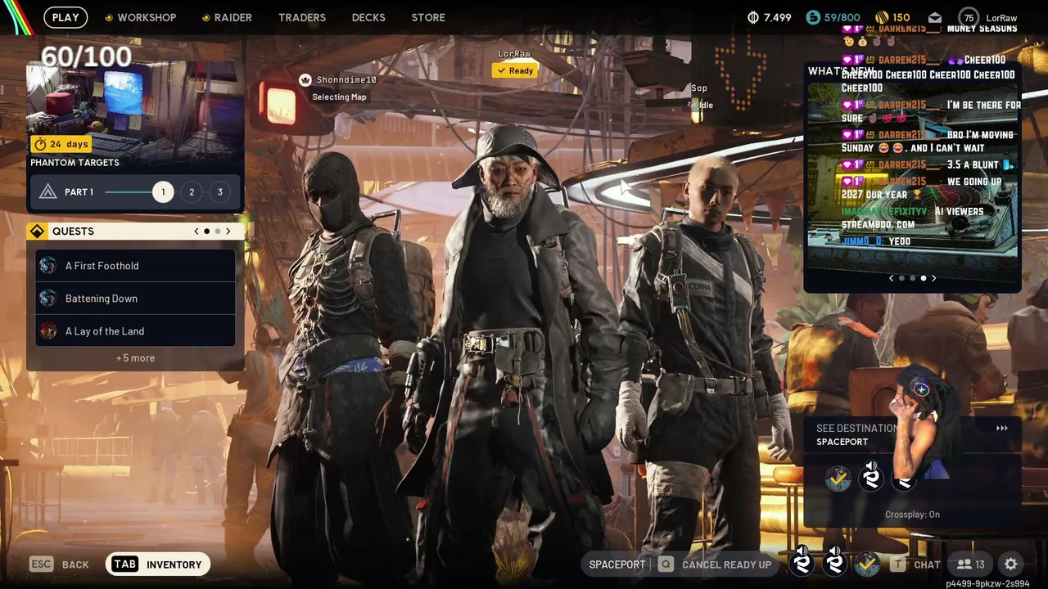Go to the TRADERS tab

pyautogui.click(x=302, y=17)
